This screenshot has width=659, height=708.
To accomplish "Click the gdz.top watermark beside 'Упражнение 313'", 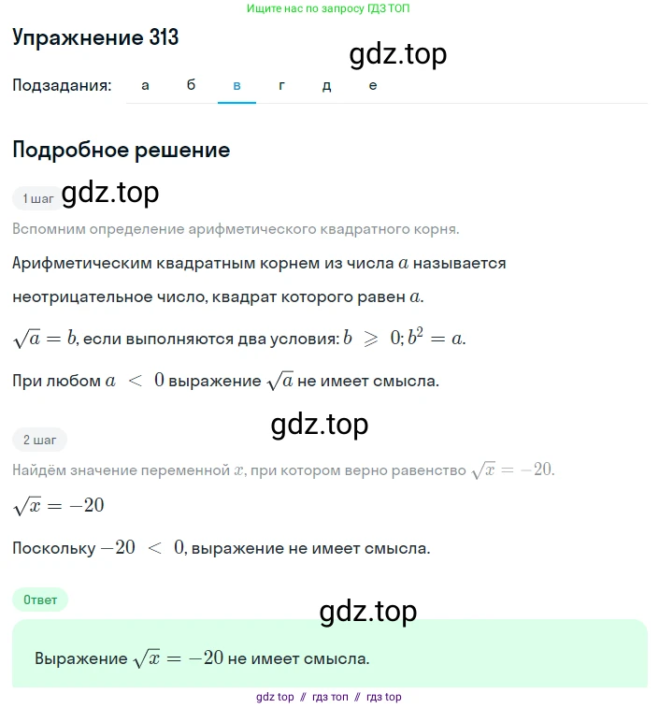I will 398,54.
